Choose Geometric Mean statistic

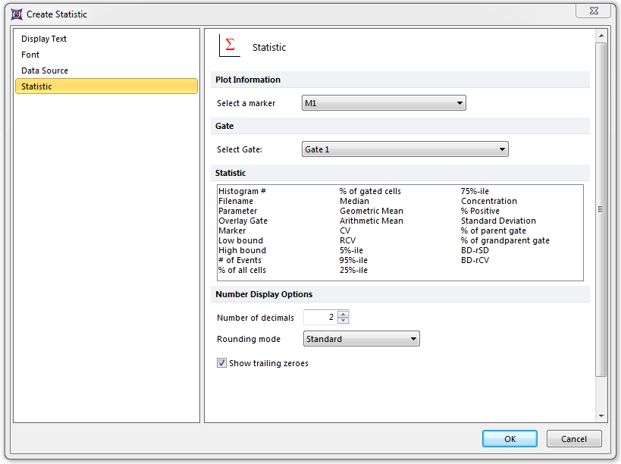(x=371, y=211)
